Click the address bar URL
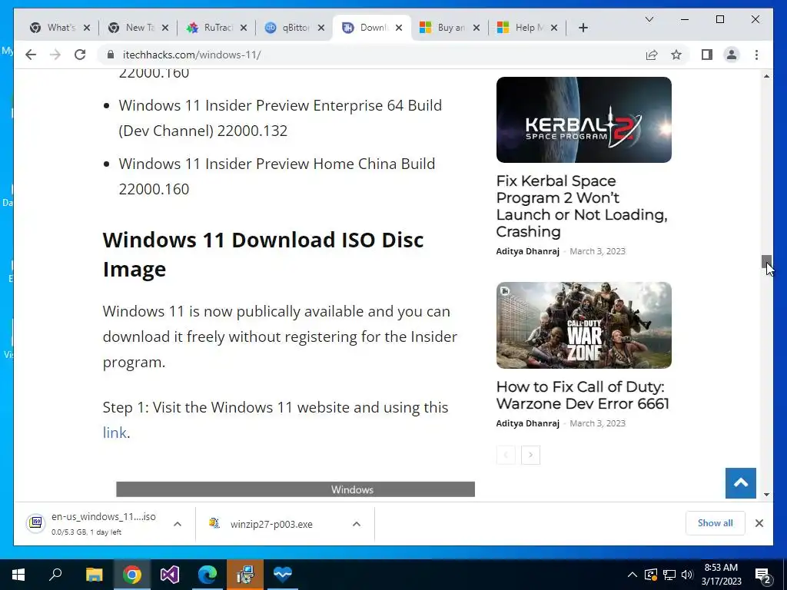 [191, 55]
